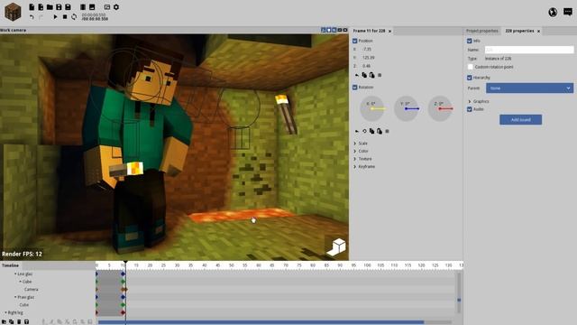Screen dimensions: 577x325
Task: Create a new project with the first file icon
Action: (x=32, y=7)
